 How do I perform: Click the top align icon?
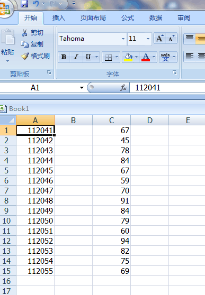coord(190,39)
